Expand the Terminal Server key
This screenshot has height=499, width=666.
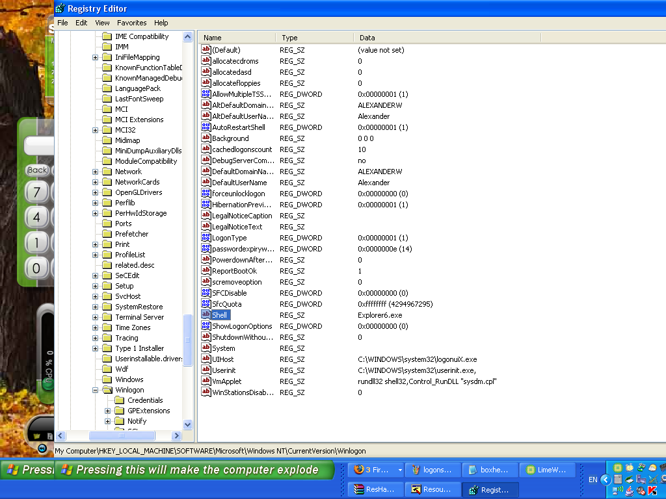96,317
